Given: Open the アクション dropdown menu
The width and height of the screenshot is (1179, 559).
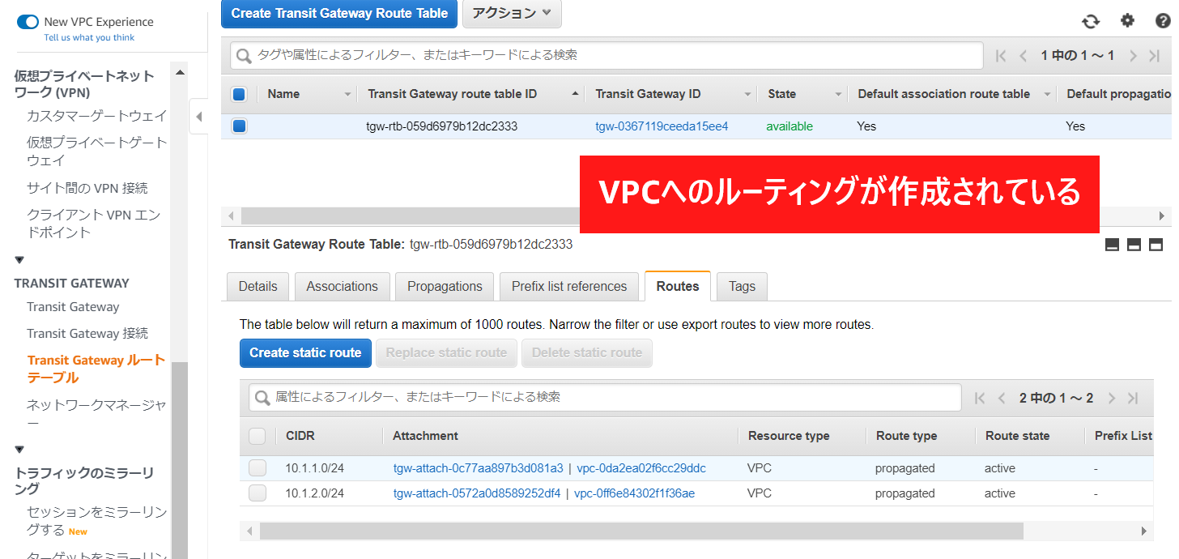Looking at the screenshot, I should click(511, 13).
